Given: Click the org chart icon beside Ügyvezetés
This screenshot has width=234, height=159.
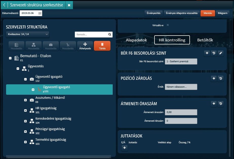Looking at the screenshot, I should [x=24, y=69].
